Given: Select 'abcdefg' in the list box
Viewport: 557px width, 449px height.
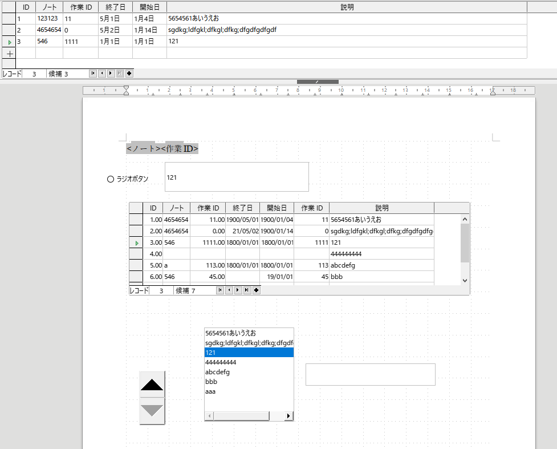Looking at the screenshot, I should [217, 372].
